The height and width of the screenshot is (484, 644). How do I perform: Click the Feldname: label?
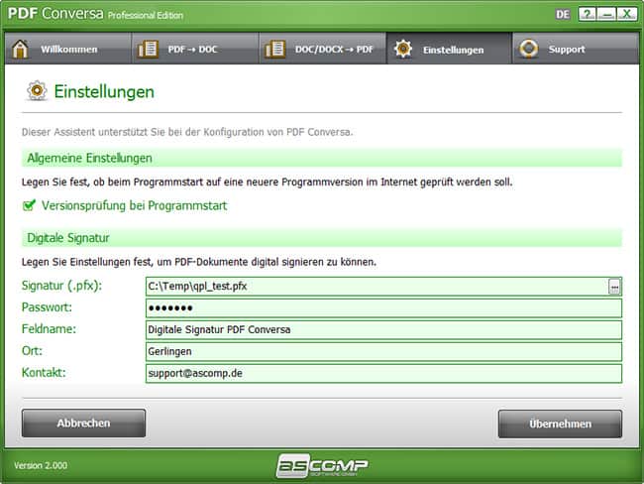[49, 329]
